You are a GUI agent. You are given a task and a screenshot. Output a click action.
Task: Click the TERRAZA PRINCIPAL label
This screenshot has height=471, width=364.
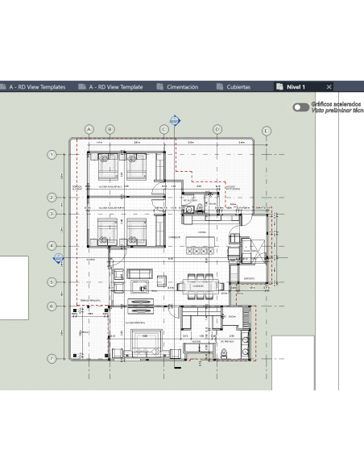pyautogui.click(x=90, y=300)
